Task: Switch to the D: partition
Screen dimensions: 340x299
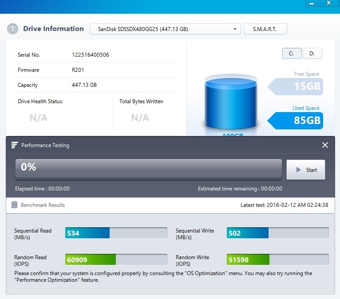Action: point(312,54)
